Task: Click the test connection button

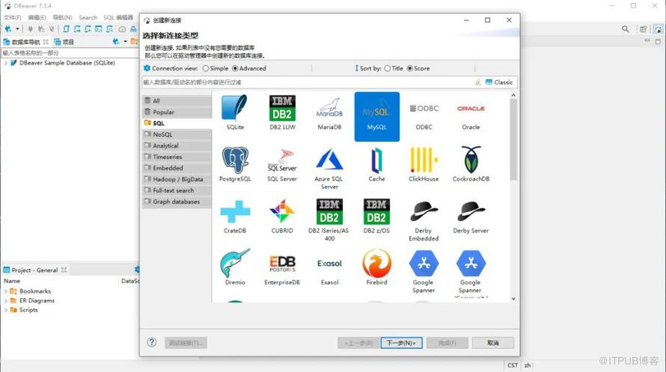Action: [x=186, y=343]
